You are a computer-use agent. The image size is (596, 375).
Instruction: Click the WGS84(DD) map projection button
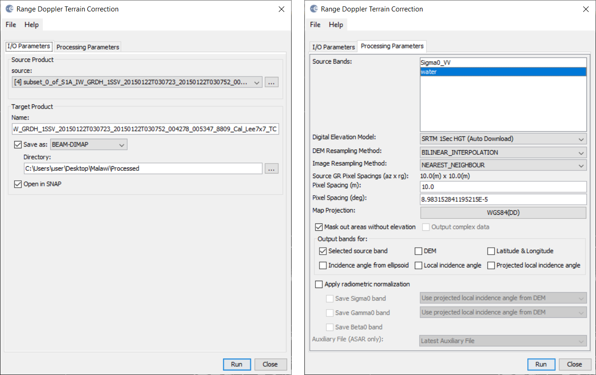(x=503, y=213)
